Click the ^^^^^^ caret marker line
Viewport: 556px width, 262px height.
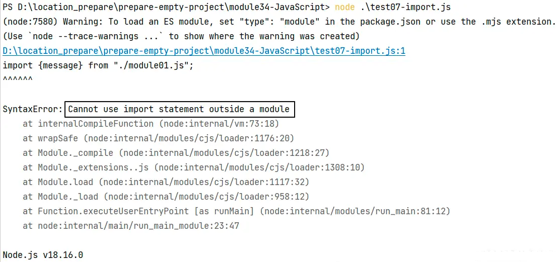[17, 78]
